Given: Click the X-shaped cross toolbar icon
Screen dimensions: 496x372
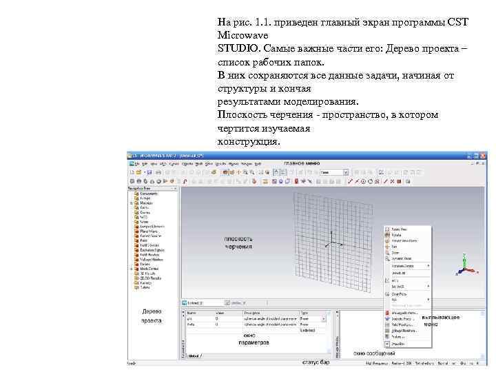Looking at the screenshot, I should pyautogui.click(x=392, y=181).
